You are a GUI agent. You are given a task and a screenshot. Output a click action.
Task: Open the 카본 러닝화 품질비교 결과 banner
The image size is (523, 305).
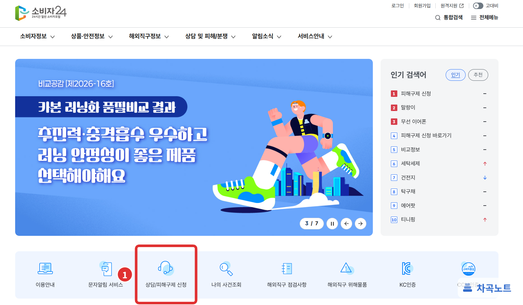pyautogui.click(x=194, y=147)
